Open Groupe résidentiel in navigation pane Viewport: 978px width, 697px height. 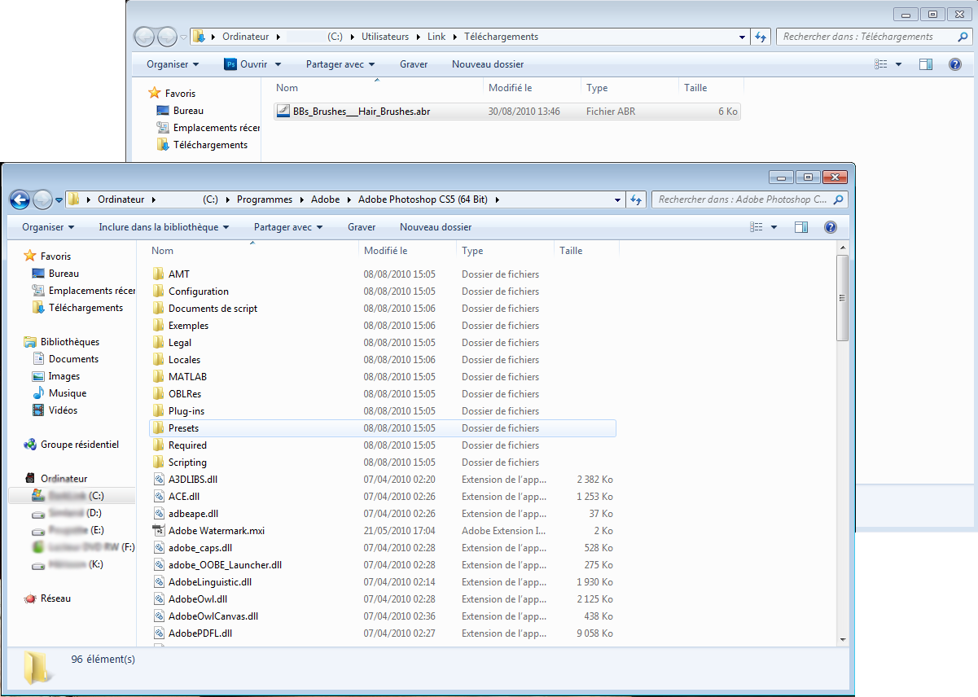(80, 445)
